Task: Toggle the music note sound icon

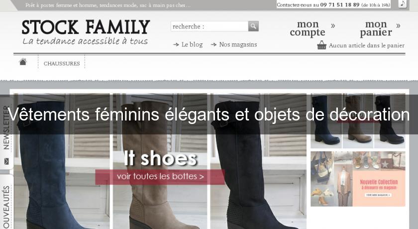Action: [403, 3]
